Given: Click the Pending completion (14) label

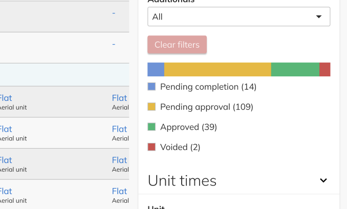Looking at the screenshot, I should (x=208, y=87).
